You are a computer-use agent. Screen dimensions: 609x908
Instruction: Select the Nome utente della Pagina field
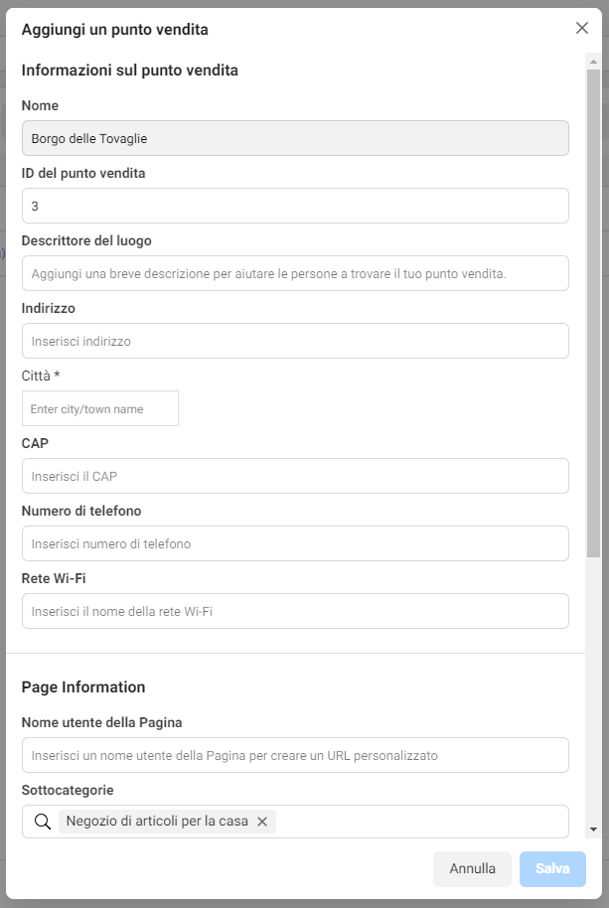295,755
